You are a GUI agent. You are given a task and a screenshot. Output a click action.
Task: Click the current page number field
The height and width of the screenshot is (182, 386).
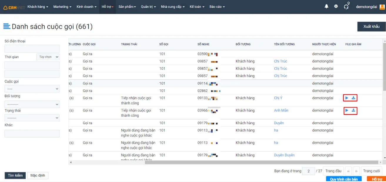point(309,171)
